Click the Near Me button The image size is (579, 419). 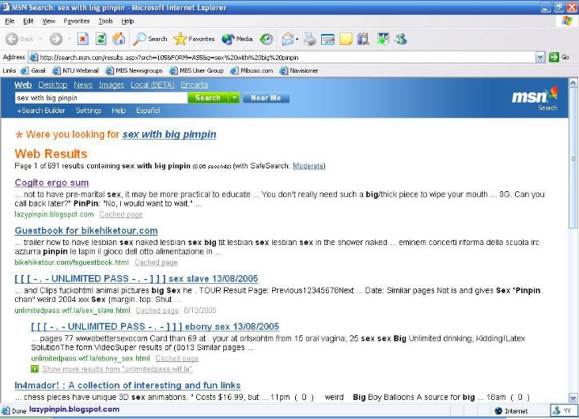pyautogui.click(x=266, y=98)
